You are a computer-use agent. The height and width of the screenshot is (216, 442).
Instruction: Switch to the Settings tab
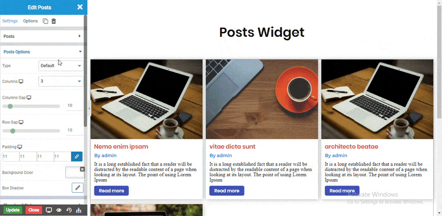[10, 21]
